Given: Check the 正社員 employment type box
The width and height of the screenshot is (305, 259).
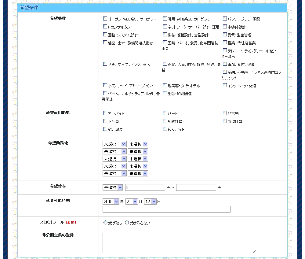Looking at the screenshot, I should (x=105, y=121).
